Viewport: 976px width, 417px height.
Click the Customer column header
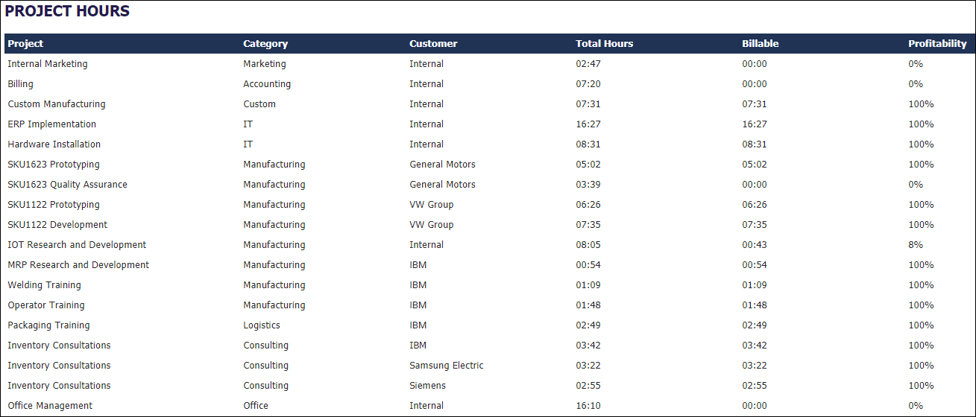click(x=433, y=44)
